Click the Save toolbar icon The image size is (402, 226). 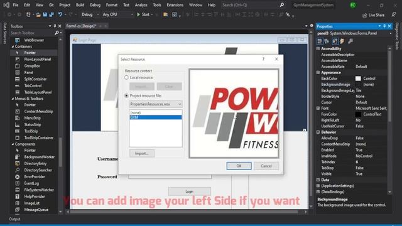click(45, 14)
